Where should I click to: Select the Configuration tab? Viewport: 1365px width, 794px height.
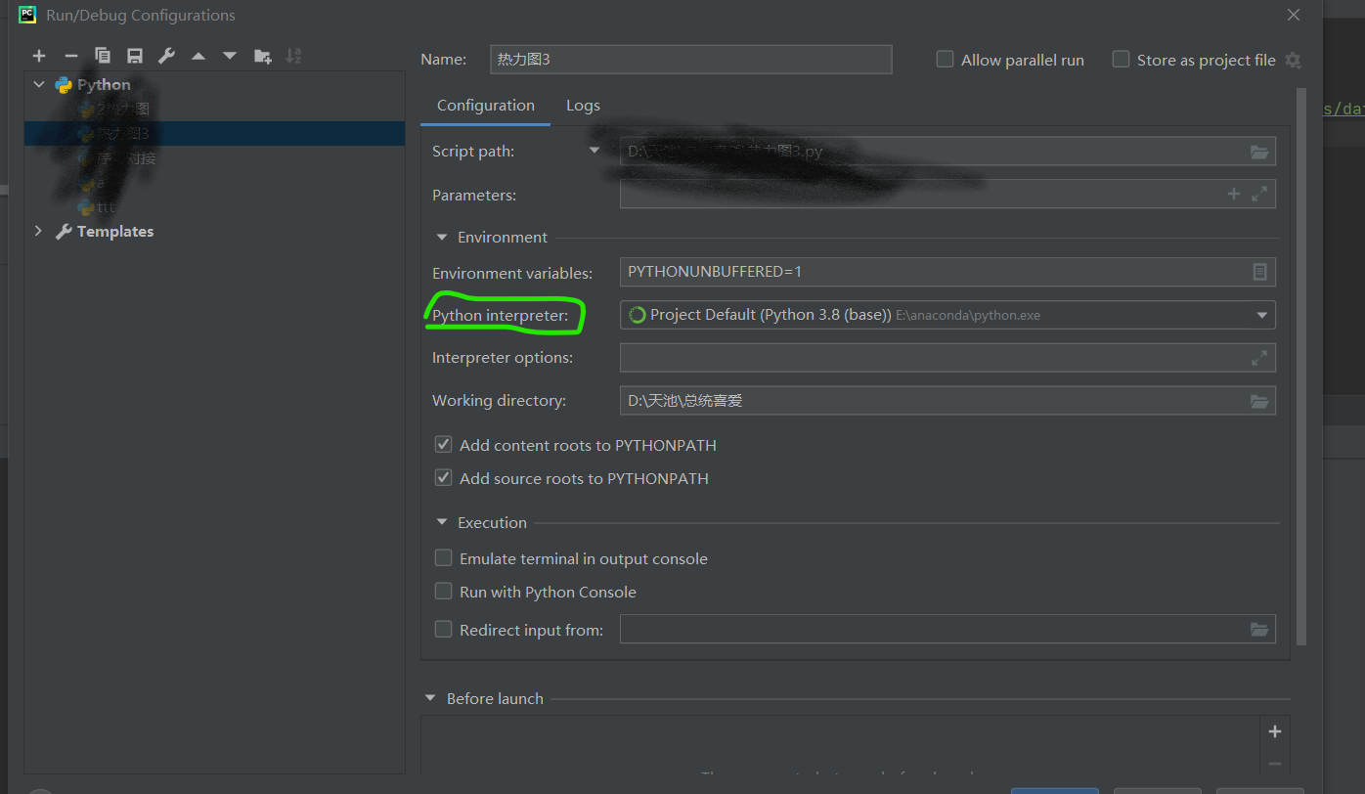485,105
